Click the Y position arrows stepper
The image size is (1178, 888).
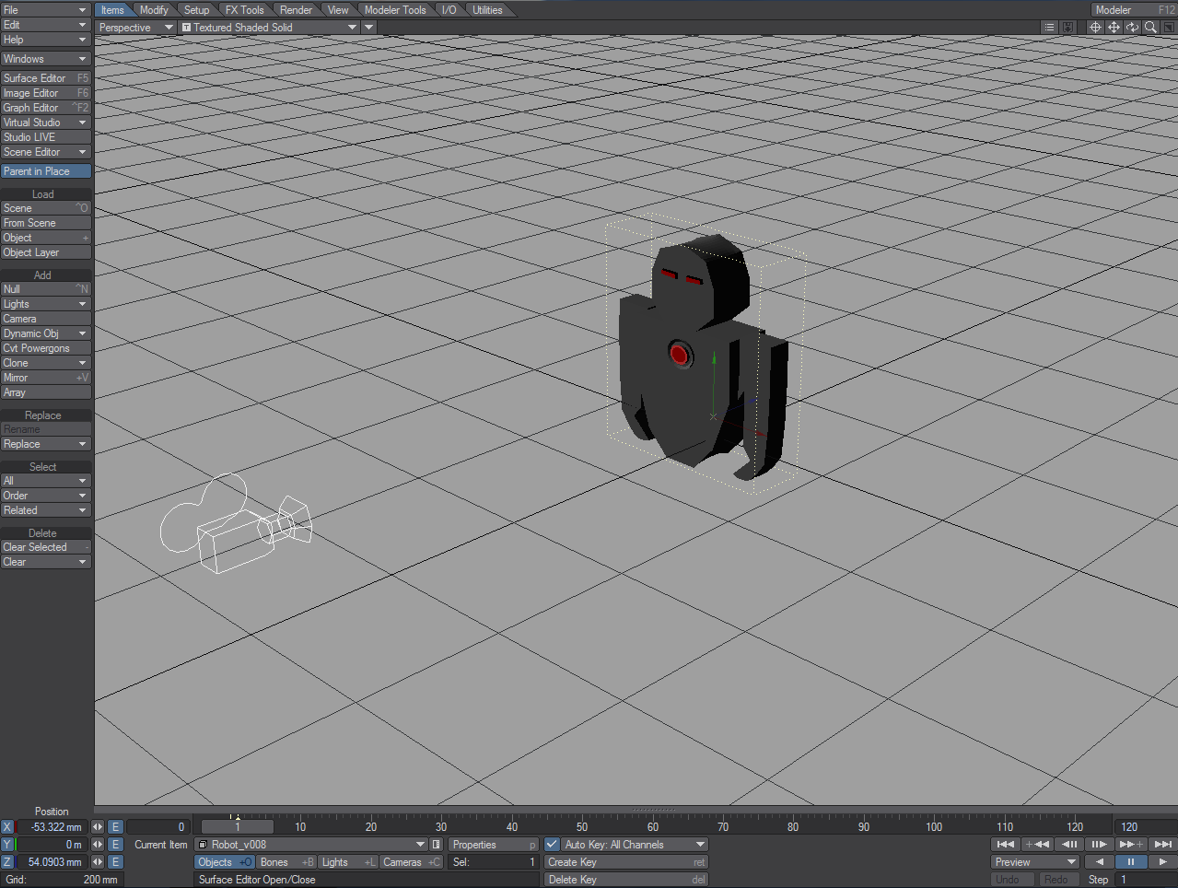[x=98, y=845]
